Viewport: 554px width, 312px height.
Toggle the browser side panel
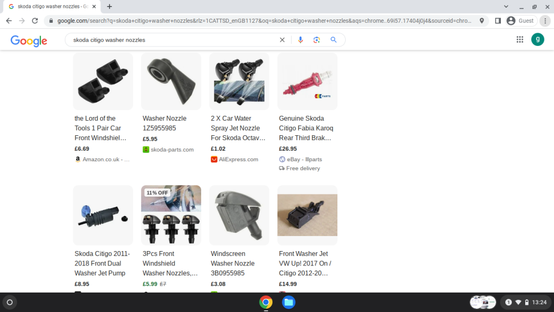click(498, 21)
